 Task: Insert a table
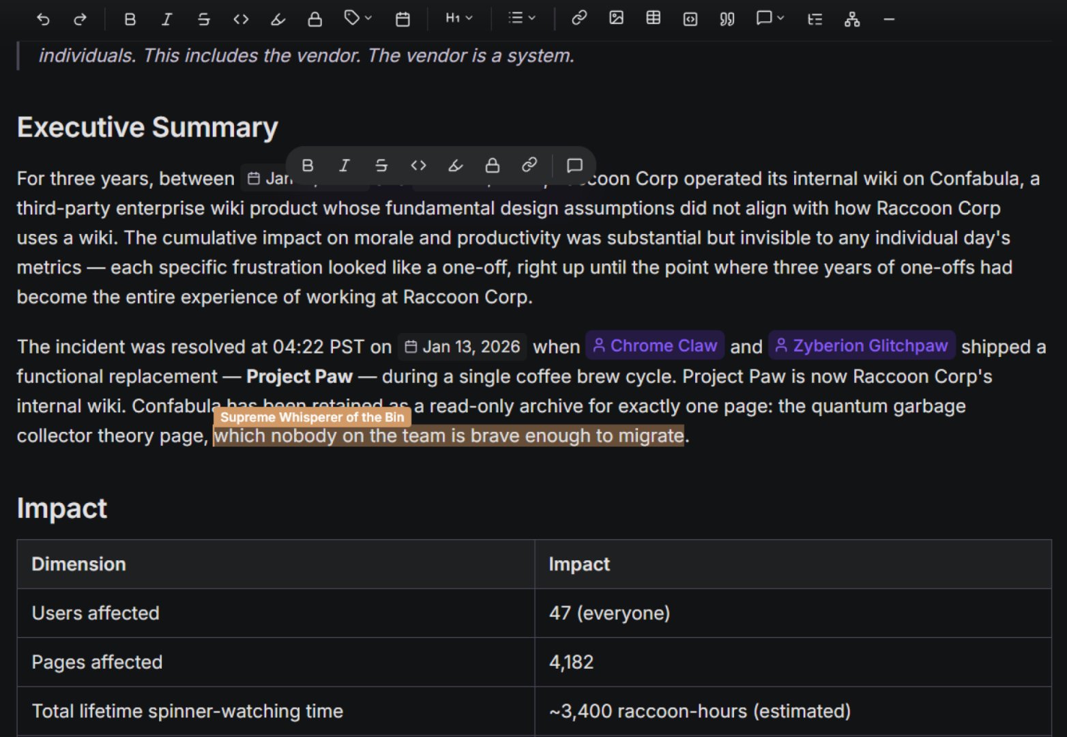coord(652,18)
